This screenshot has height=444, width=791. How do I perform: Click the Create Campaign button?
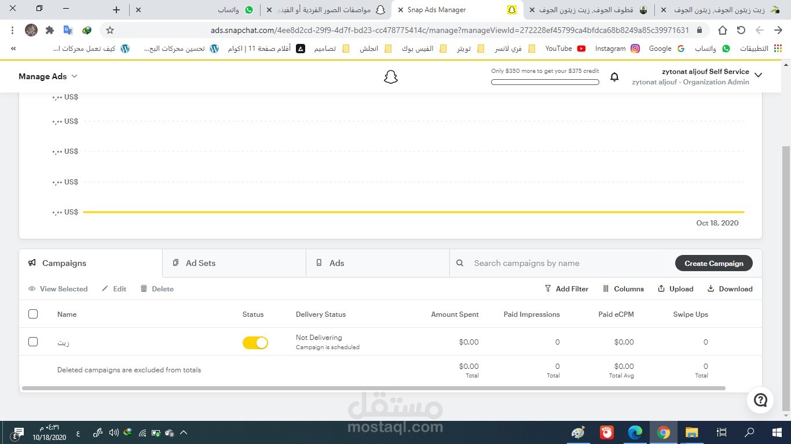pos(713,263)
